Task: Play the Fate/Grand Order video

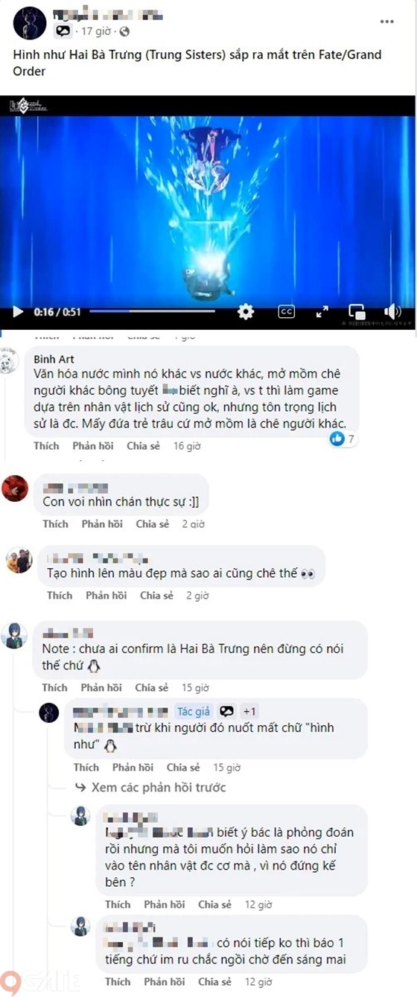Action: 17,312
